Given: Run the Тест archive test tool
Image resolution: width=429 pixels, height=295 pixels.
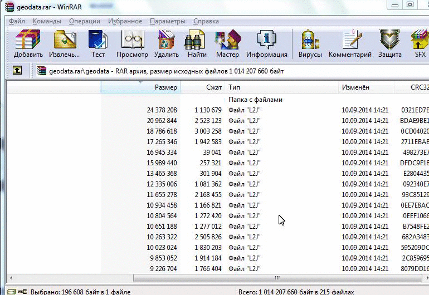Looking at the screenshot, I should tap(98, 44).
